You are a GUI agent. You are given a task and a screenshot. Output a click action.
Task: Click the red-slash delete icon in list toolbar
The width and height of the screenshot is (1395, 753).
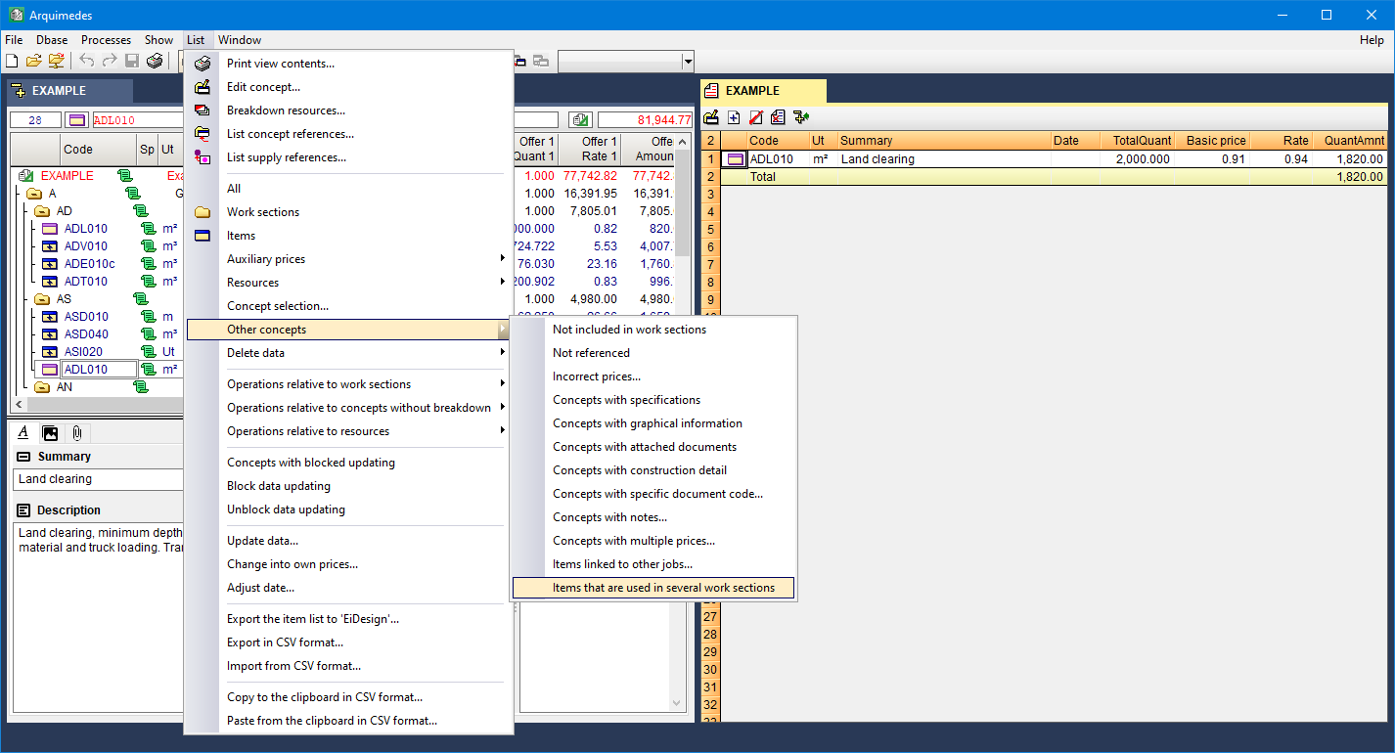click(756, 117)
